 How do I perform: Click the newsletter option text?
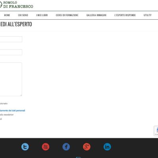pyautogui.click(x=7, y=115)
